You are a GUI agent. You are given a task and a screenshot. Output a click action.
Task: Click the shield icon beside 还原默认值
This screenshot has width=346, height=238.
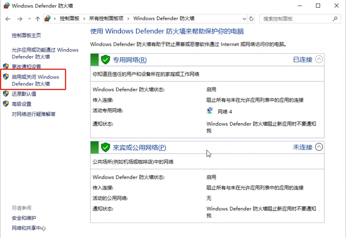coord(5,94)
